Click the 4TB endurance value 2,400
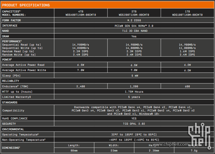 tap(80, 86)
